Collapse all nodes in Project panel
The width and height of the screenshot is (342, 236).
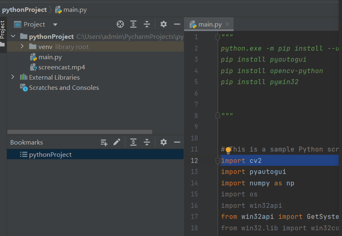147,24
